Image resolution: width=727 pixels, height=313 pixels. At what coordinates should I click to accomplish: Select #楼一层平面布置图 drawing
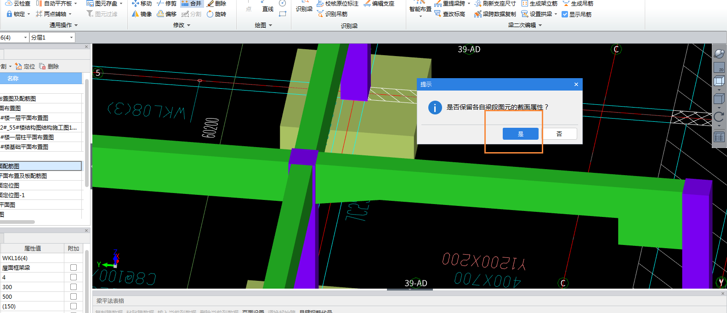click(41, 118)
